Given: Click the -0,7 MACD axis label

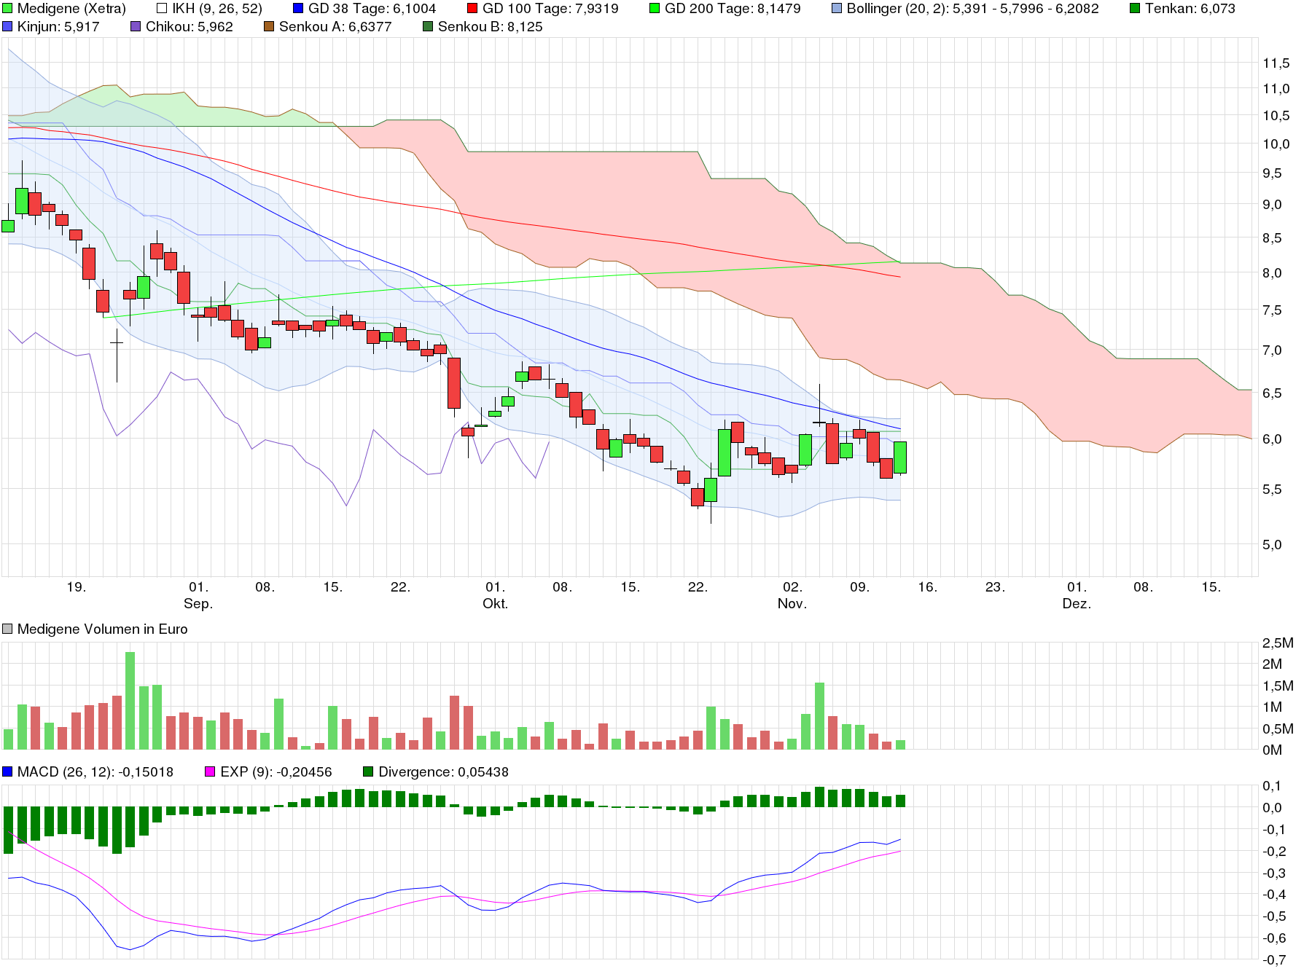Looking at the screenshot, I should (x=1274, y=960).
